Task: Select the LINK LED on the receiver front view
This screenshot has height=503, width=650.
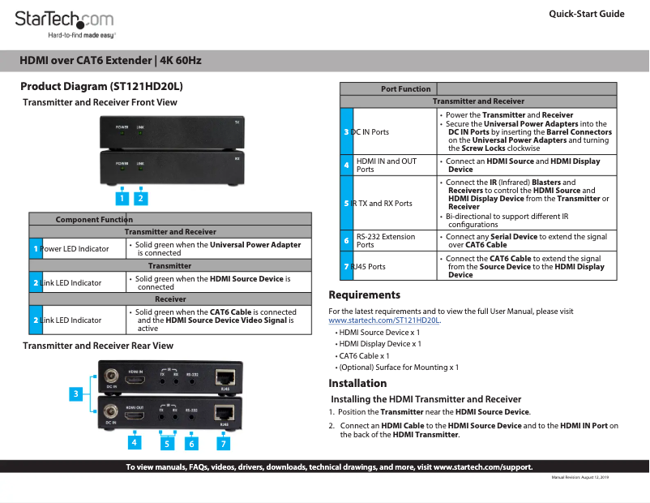Action: (x=140, y=169)
